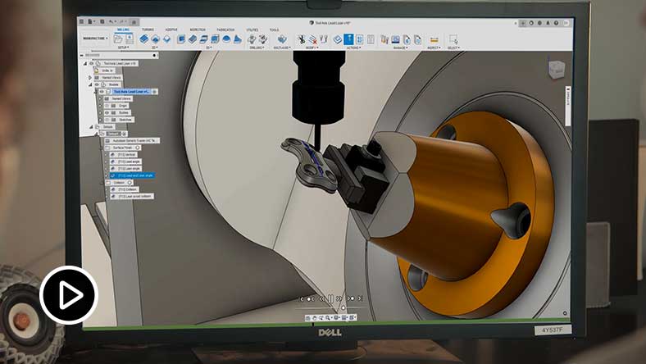Pause the simulation with the pause button

click(x=330, y=298)
